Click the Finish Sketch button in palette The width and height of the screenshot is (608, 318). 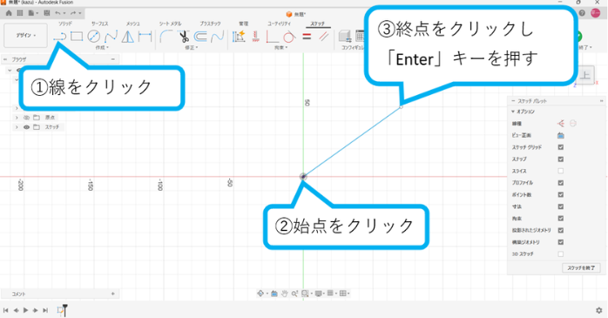581,268
